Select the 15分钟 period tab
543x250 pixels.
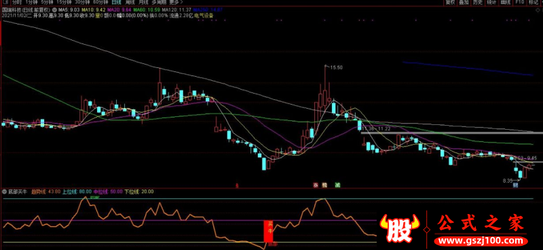point(64,3)
